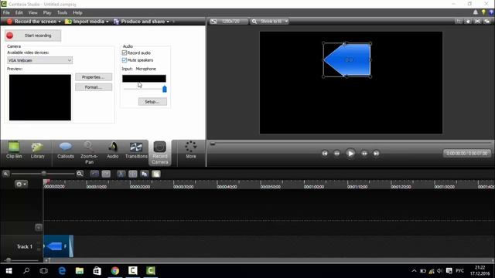Click the notification bell icon
This screenshot has height=278, width=495.
click(x=476, y=12)
